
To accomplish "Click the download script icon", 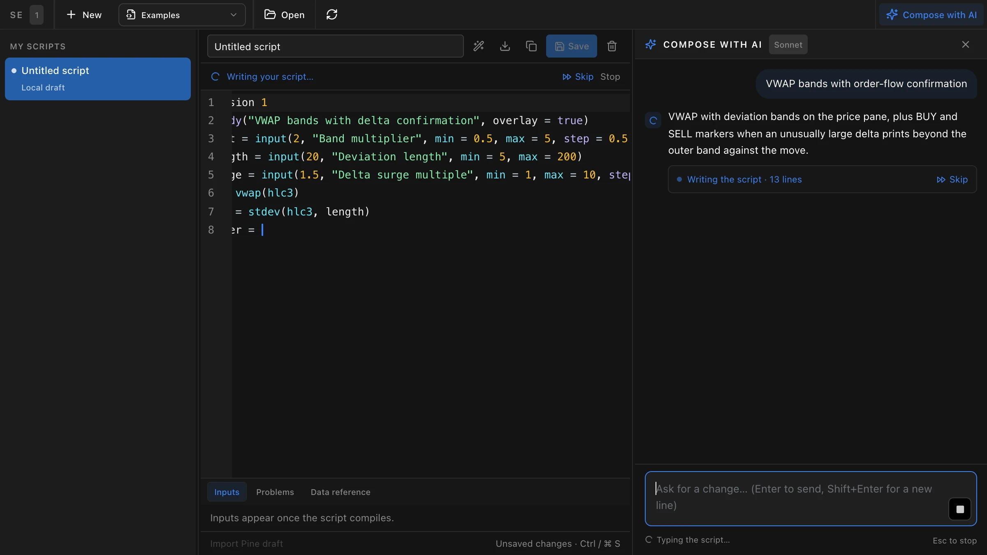I will point(505,46).
